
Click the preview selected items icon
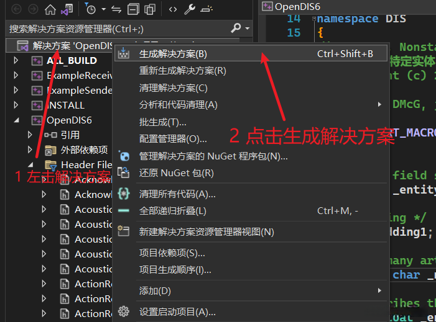(206, 9)
